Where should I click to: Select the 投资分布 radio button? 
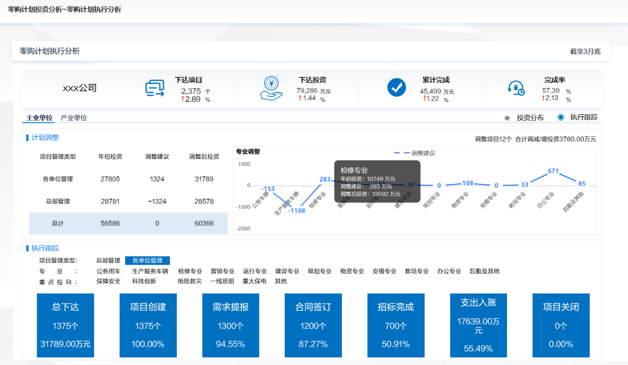(507, 117)
